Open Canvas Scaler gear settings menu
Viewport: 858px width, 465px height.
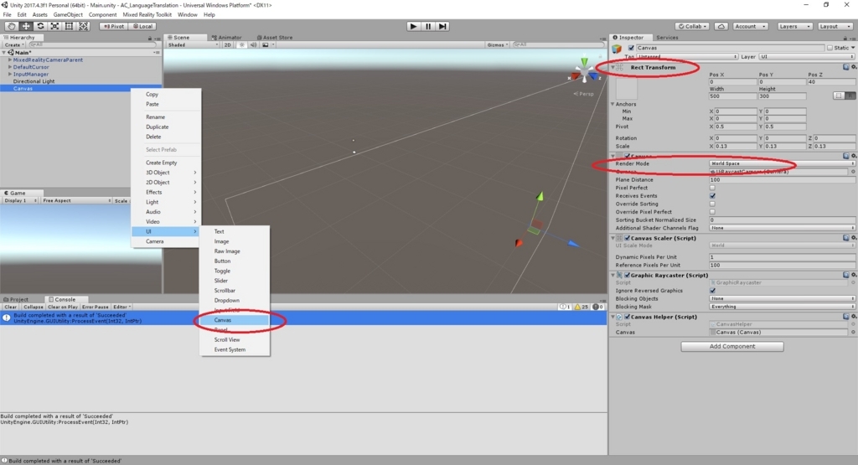tap(854, 238)
